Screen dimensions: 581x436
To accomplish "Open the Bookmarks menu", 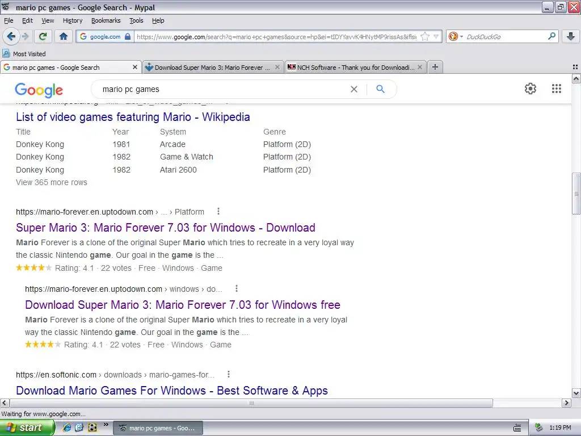I will click(x=106, y=20).
